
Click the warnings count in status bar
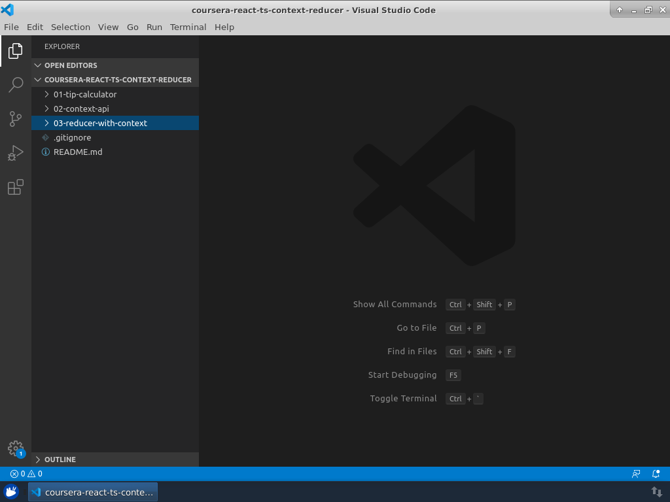35,473
